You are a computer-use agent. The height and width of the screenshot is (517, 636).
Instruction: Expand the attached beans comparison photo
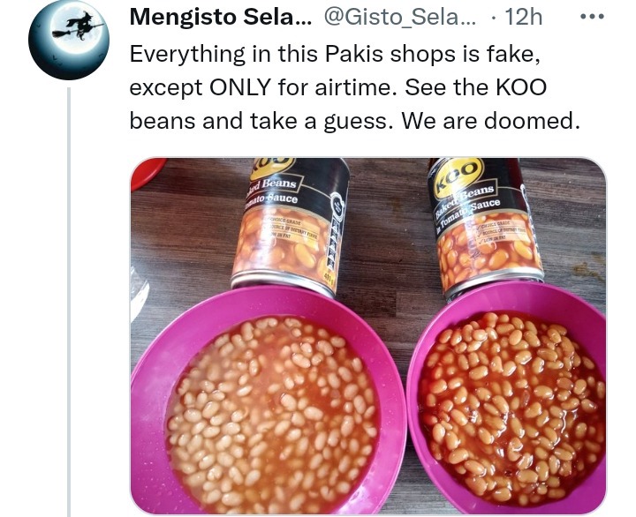click(x=367, y=335)
